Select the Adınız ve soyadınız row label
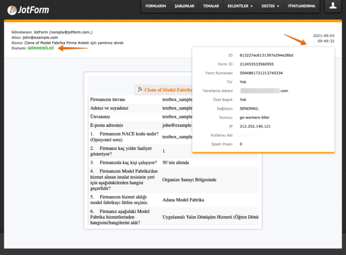Image resolution: width=346 pixels, height=255 pixels. point(109,108)
